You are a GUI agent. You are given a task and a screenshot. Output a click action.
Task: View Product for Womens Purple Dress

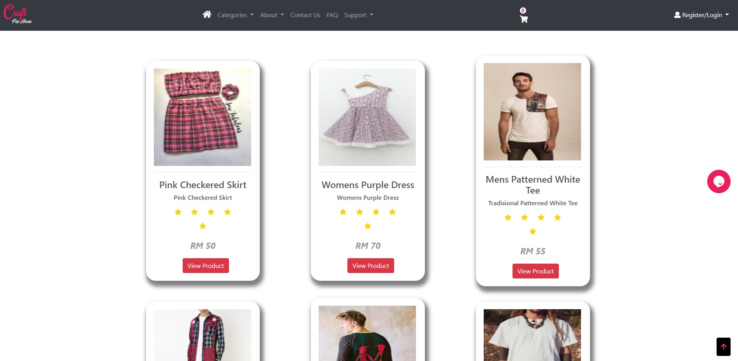[x=371, y=266]
